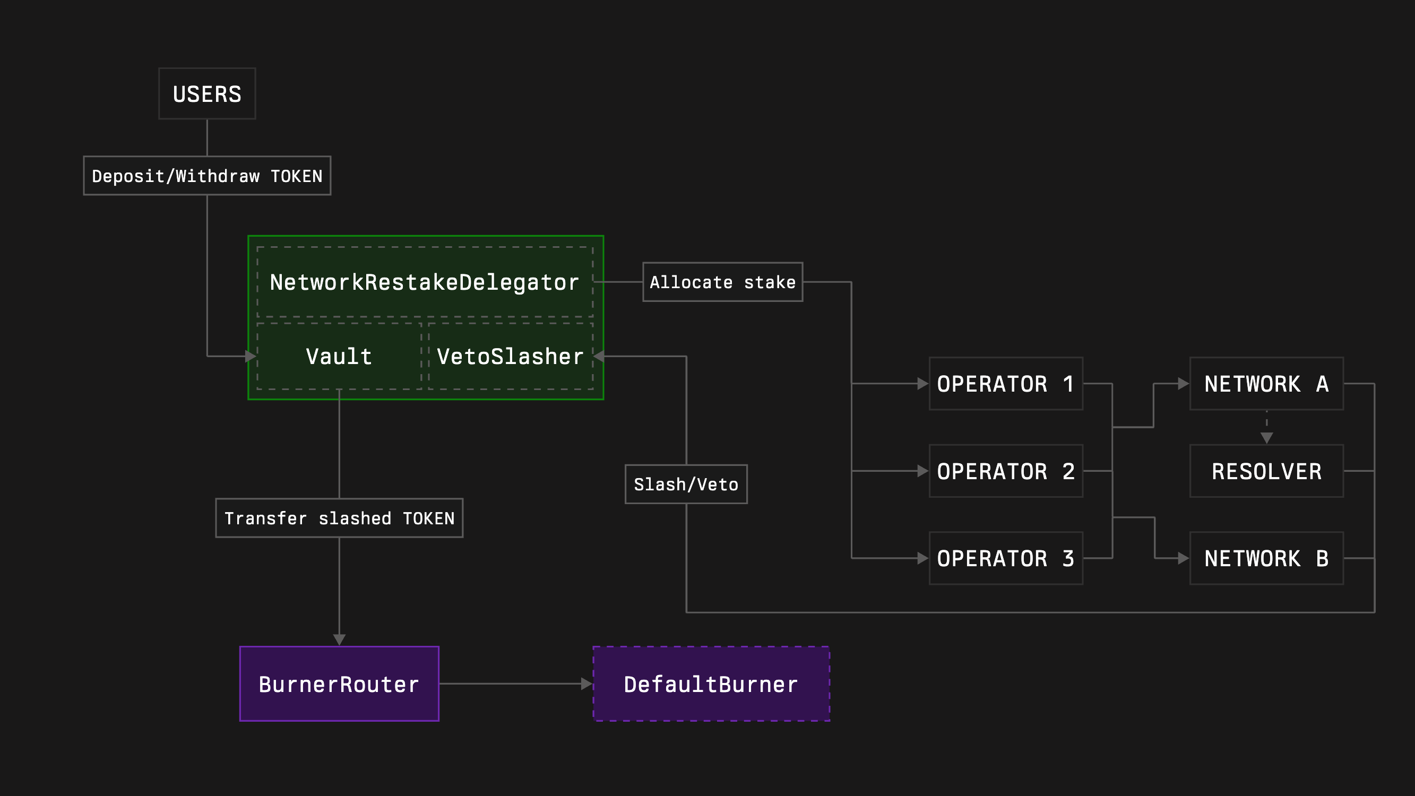Click the VetoSlasher block

(x=510, y=356)
